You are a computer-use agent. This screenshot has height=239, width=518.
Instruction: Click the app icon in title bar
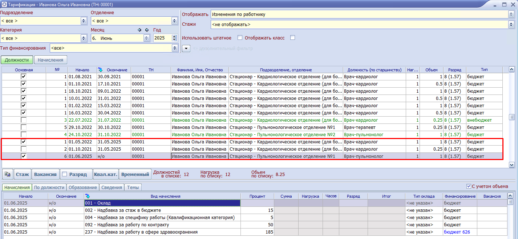click(x=4, y=5)
